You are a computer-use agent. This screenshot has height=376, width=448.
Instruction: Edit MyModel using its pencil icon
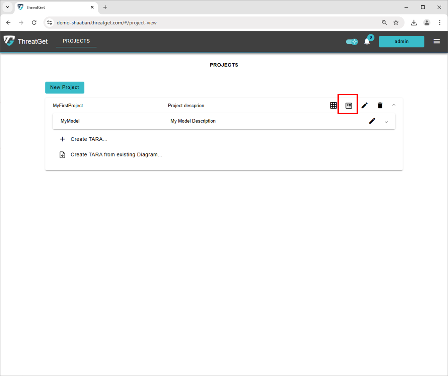(x=372, y=121)
